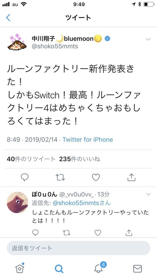
Task: Like ぼ0u0ん's reply
Action: click(97, 233)
